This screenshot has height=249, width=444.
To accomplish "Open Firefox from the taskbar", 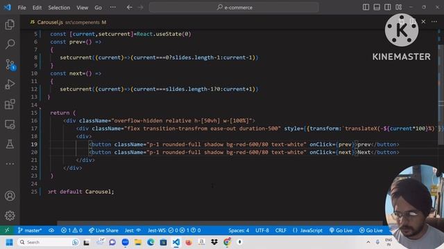I will click(189, 242).
